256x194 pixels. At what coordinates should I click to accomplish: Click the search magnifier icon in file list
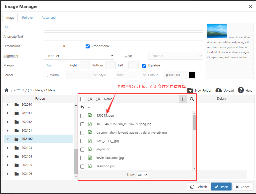point(192,99)
